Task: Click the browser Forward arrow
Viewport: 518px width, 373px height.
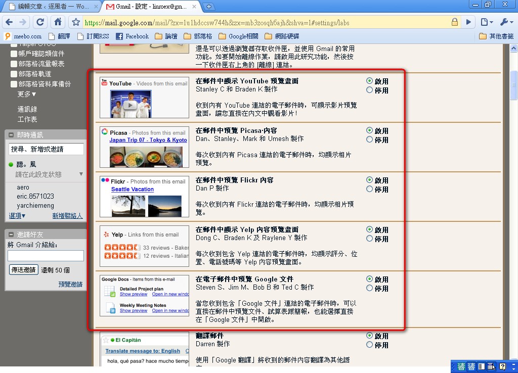Action: 23,22
